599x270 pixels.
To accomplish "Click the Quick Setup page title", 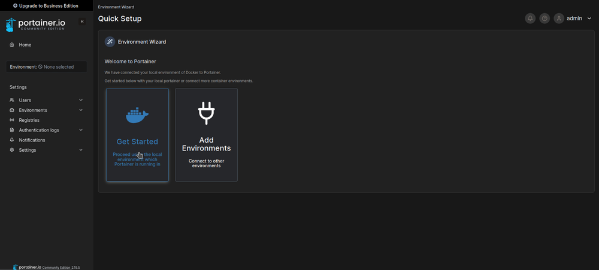I will (x=120, y=19).
